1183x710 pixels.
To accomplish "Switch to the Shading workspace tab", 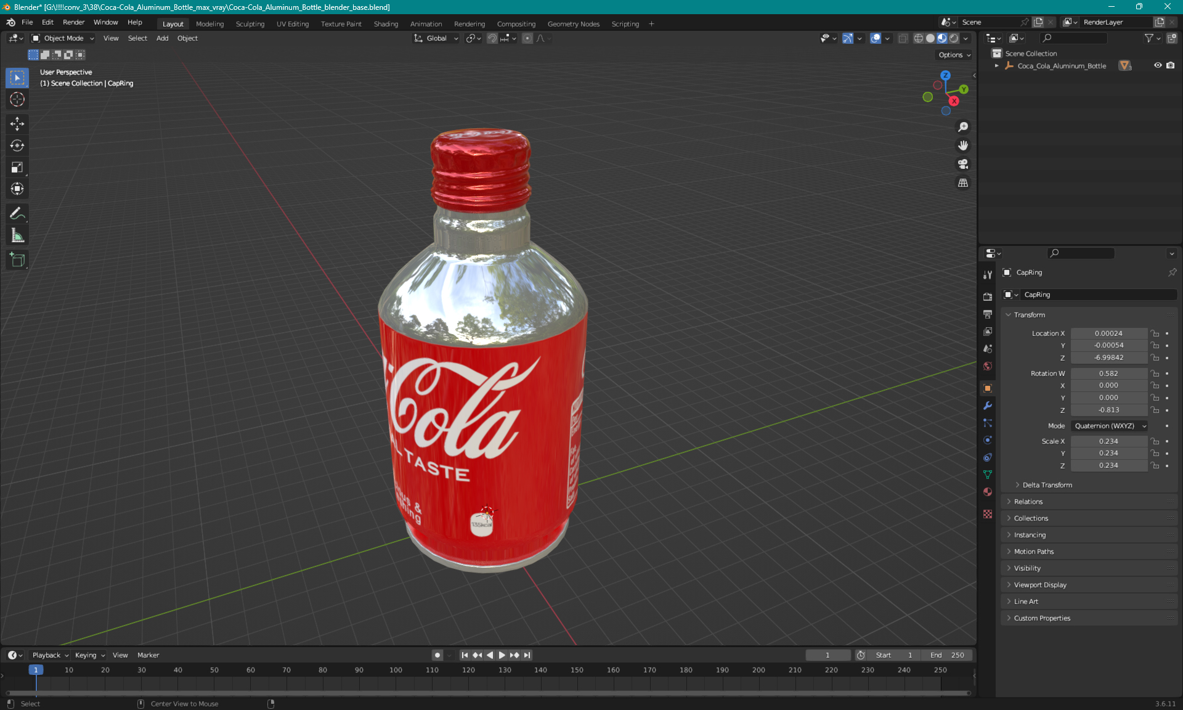I will click(386, 24).
